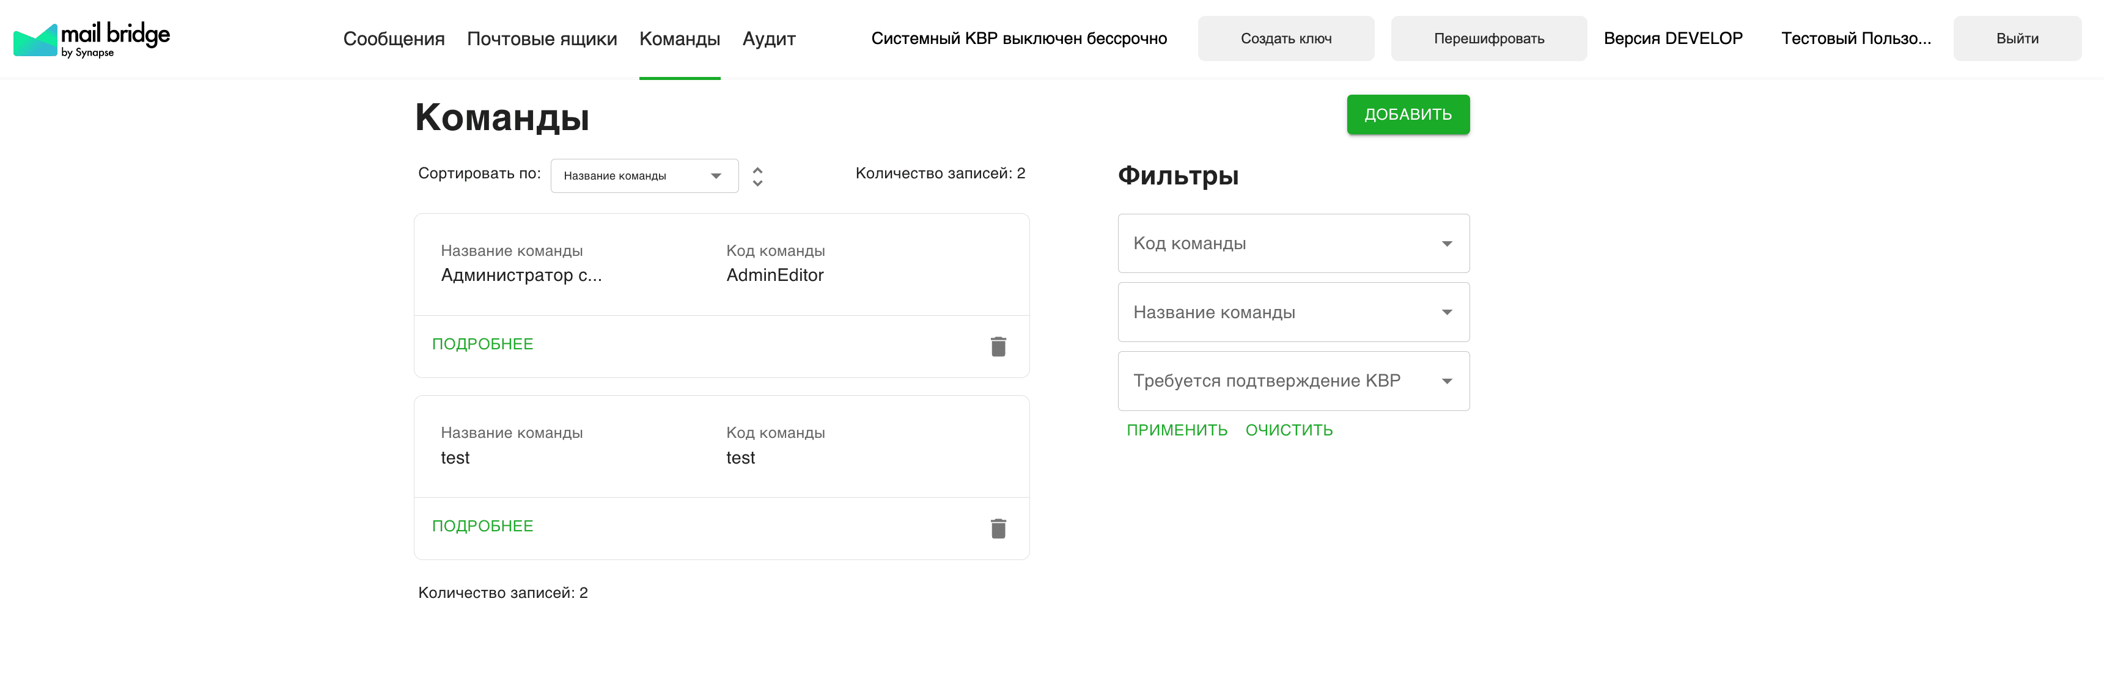Open the Сортировать по dropdown
The image size is (2104, 695).
[x=644, y=176]
